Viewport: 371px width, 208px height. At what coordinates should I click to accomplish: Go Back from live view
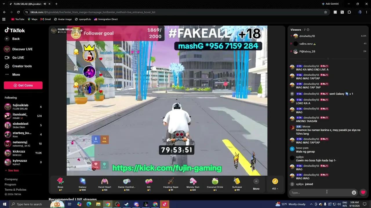(x=12, y=39)
